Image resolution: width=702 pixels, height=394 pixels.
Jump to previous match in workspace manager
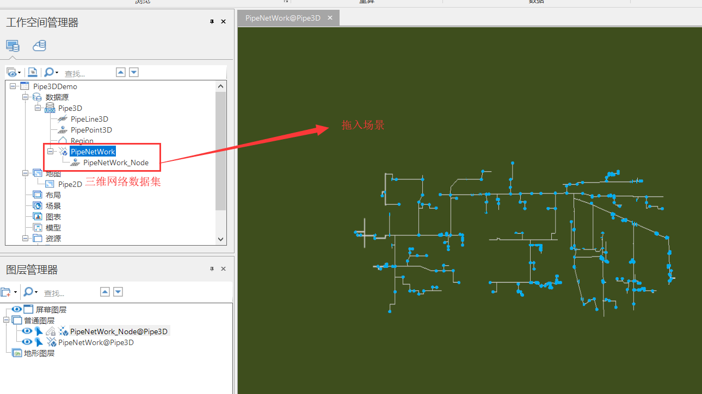pos(121,72)
